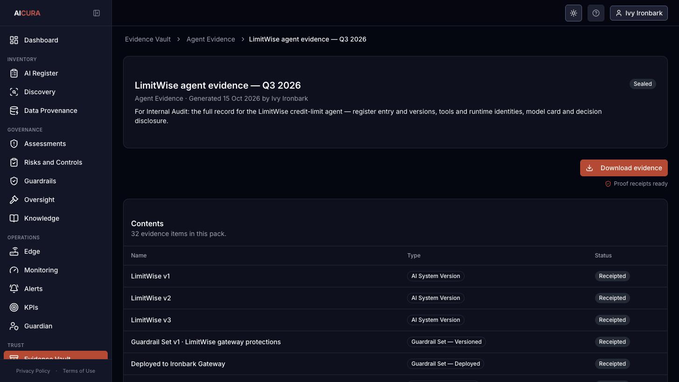Image resolution: width=679 pixels, height=382 pixels.
Task: Open the Privacy Policy link
Action: [x=33, y=371]
